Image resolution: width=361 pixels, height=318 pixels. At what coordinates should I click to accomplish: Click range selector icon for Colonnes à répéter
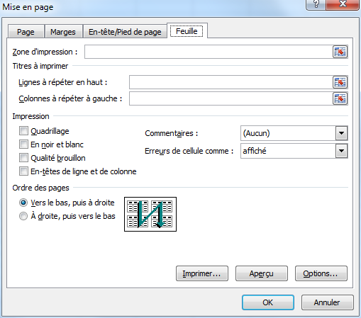[340, 98]
